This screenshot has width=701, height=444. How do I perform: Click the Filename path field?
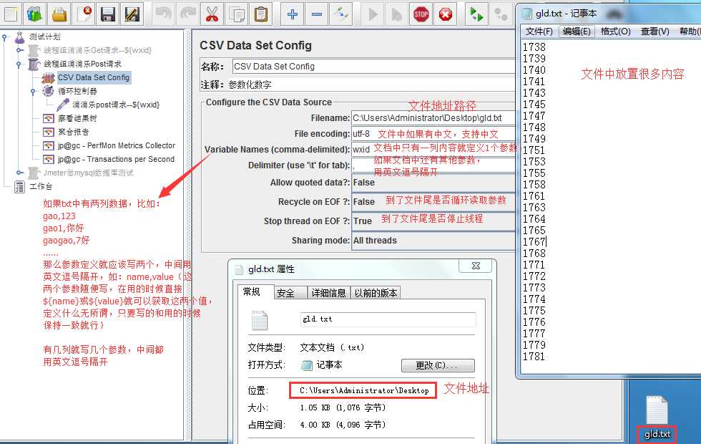click(x=433, y=118)
